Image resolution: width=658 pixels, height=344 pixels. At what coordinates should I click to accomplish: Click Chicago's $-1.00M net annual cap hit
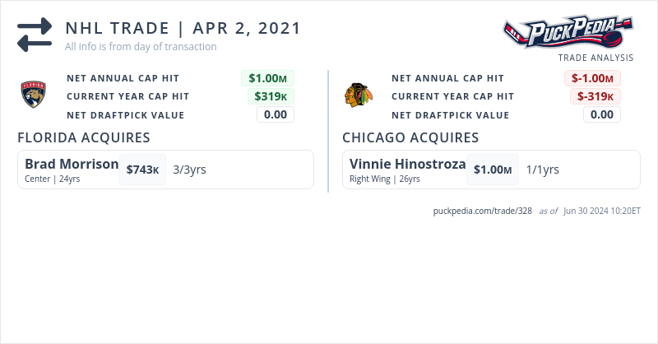pyautogui.click(x=592, y=78)
